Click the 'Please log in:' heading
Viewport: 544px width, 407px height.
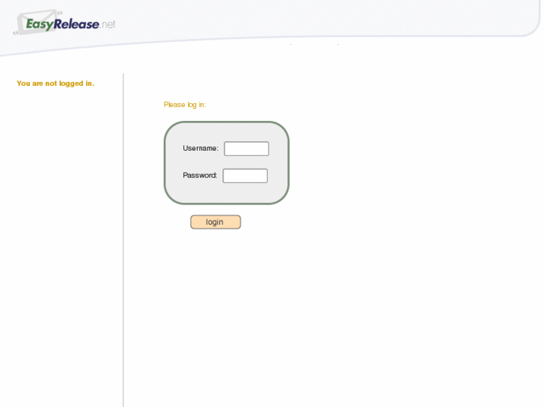(185, 105)
